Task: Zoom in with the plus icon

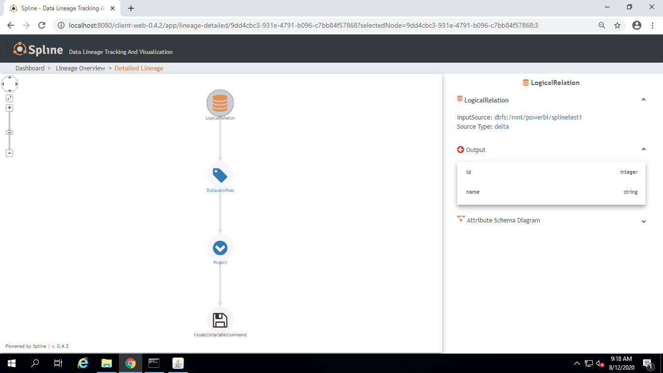Action: click(9, 107)
